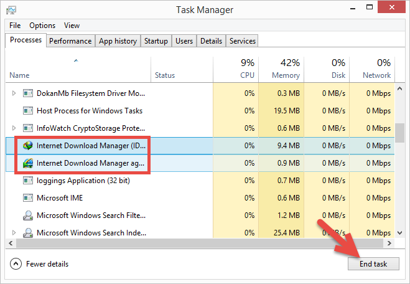Sort by the Network column header
The width and height of the screenshot is (410, 284).
point(372,70)
